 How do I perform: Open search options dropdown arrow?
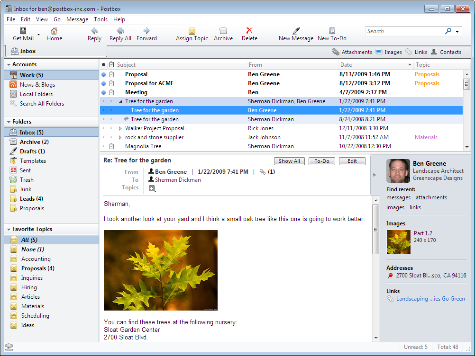[457, 31]
